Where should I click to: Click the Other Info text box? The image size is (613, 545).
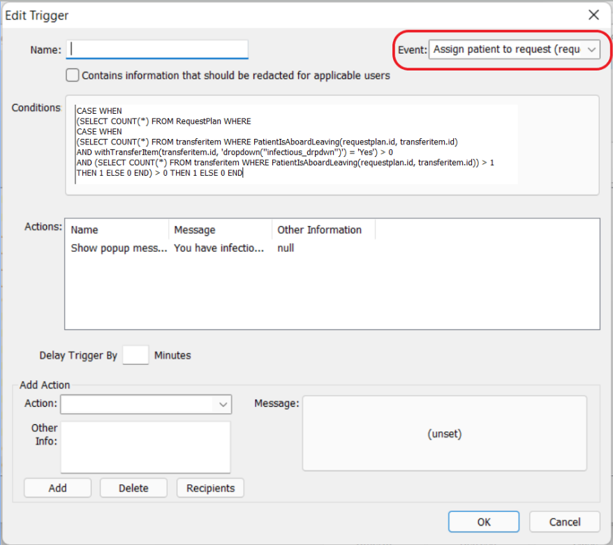[x=145, y=447]
